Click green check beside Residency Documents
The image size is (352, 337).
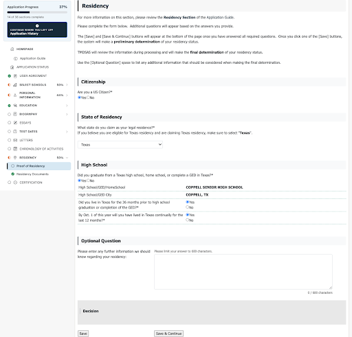pos(13,174)
